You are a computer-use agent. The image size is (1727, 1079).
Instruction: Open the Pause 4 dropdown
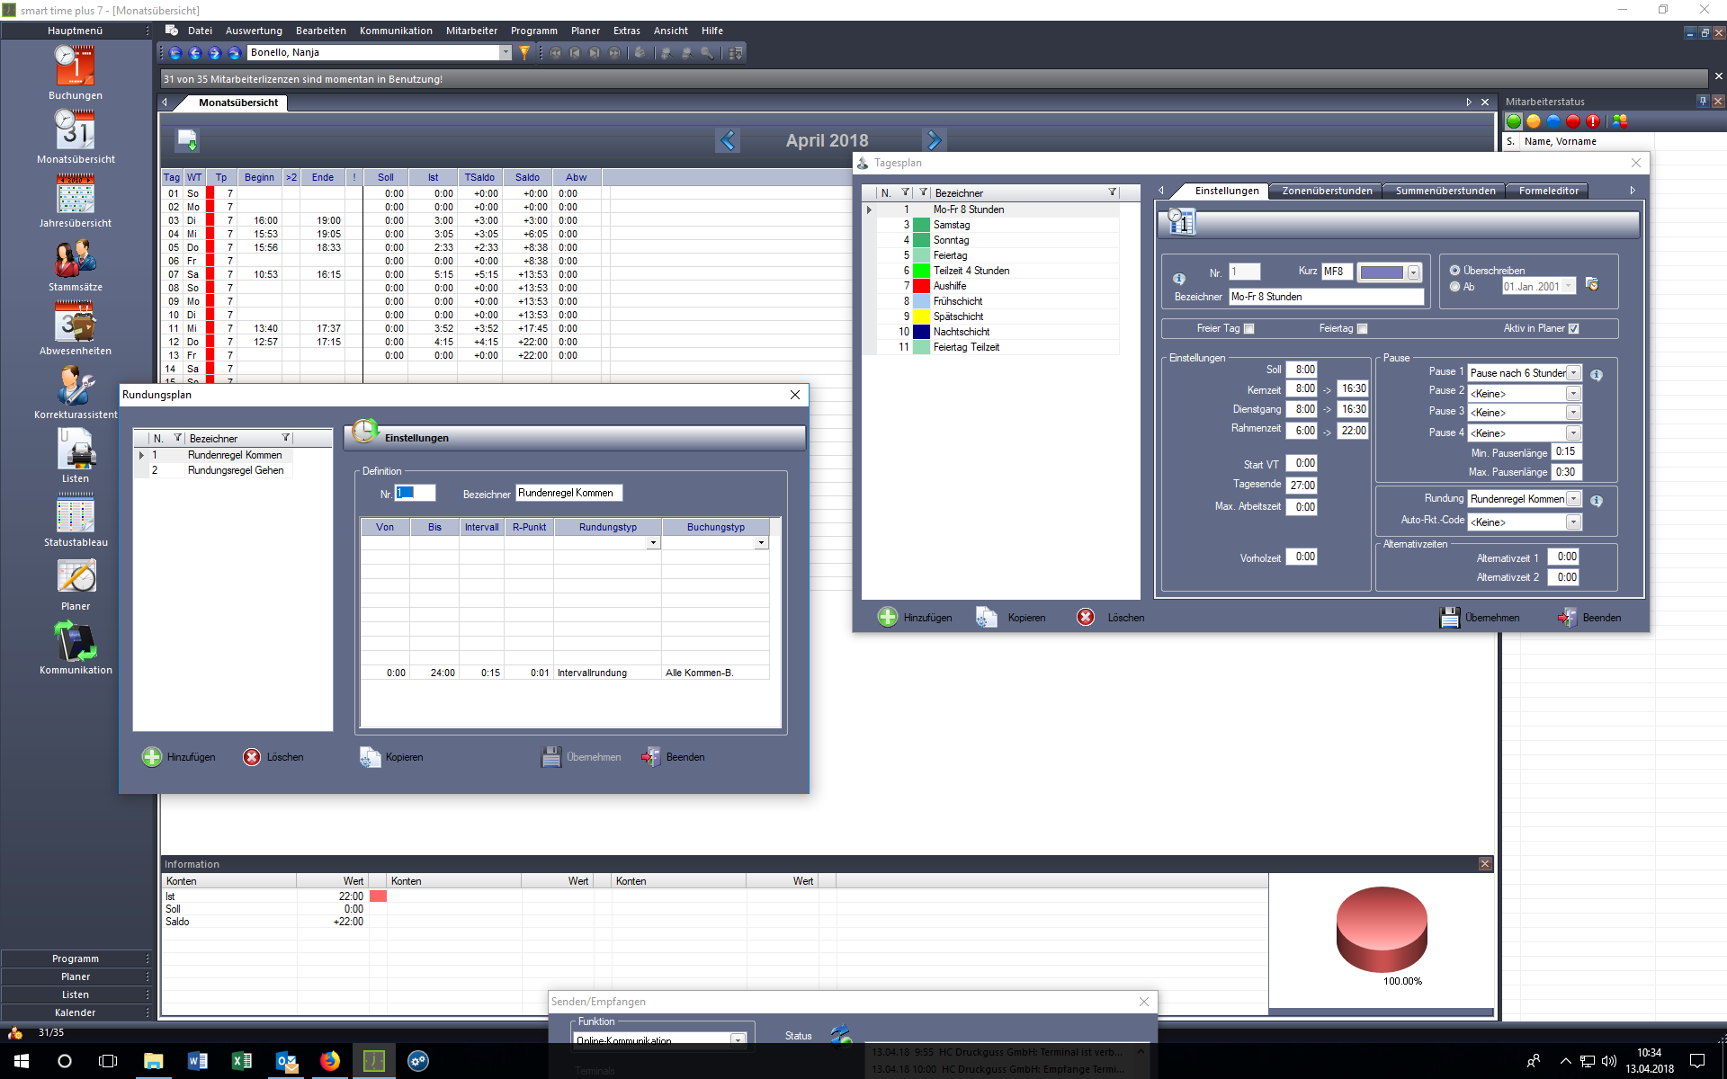pos(1573,433)
